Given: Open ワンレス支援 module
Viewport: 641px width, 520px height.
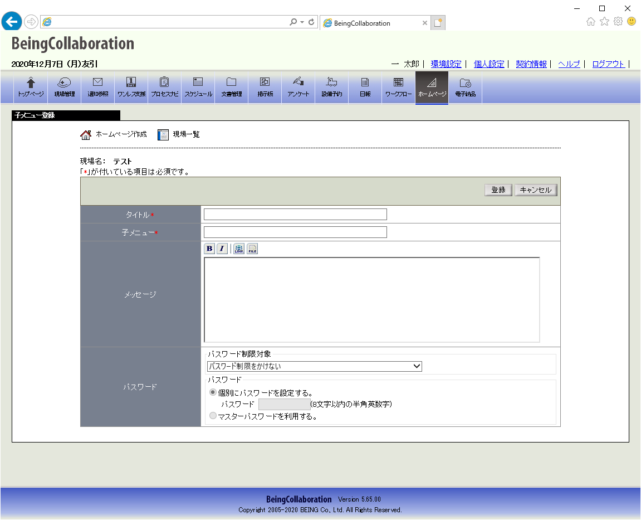Looking at the screenshot, I should click(131, 87).
